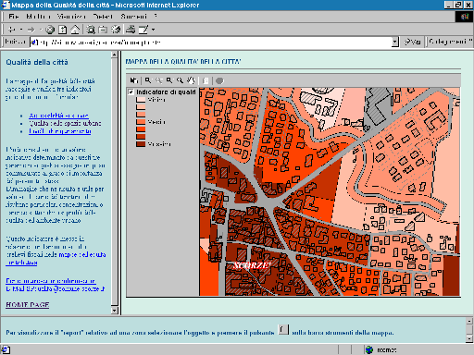Print the page with printer icon
The height and width of the screenshot is (355, 474).
131,30
